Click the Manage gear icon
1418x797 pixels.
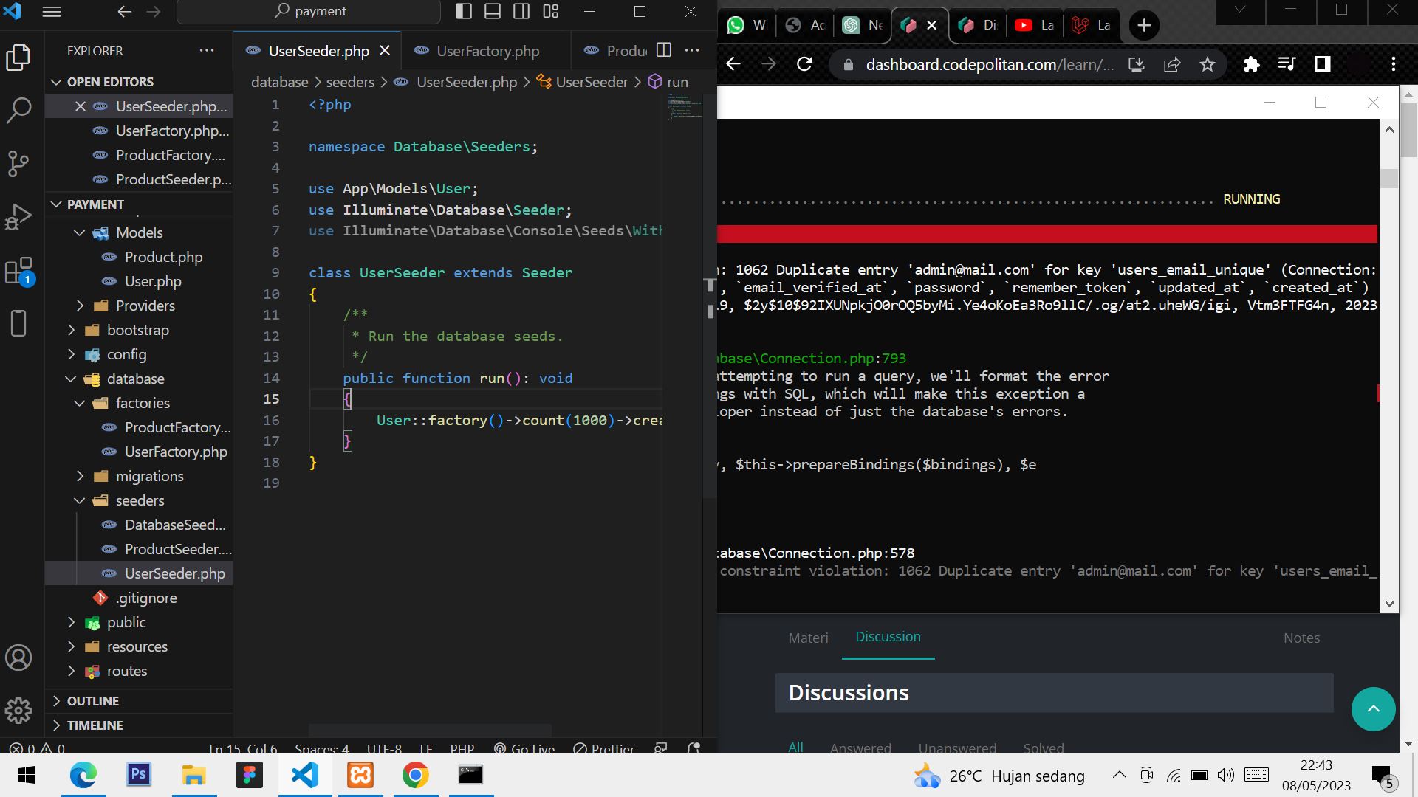18,711
